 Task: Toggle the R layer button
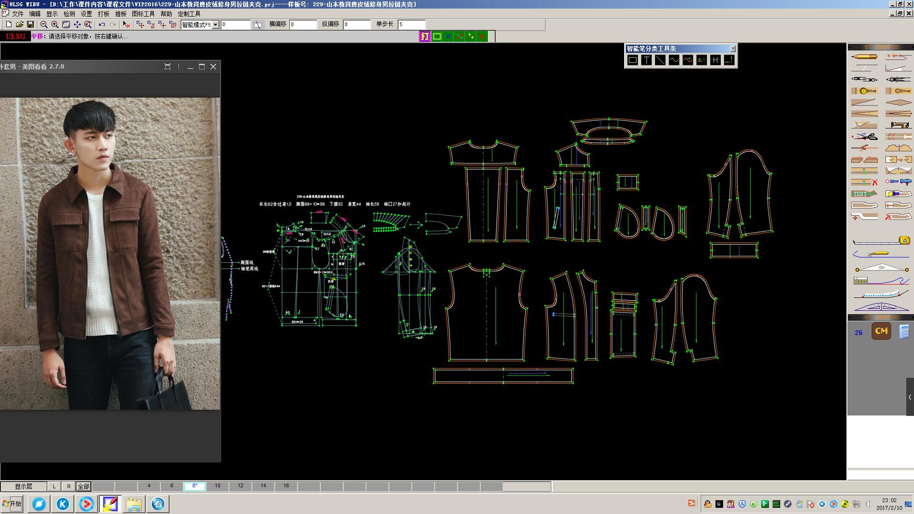69,486
